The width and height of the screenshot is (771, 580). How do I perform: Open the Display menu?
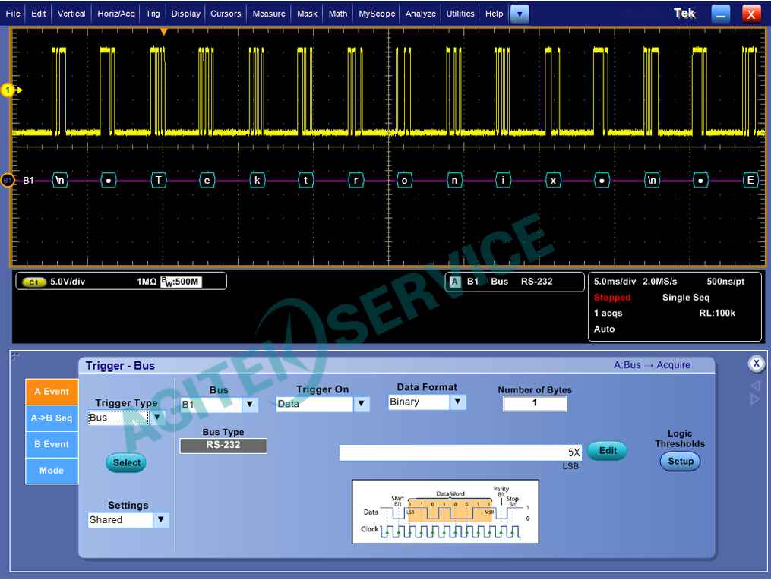186,14
